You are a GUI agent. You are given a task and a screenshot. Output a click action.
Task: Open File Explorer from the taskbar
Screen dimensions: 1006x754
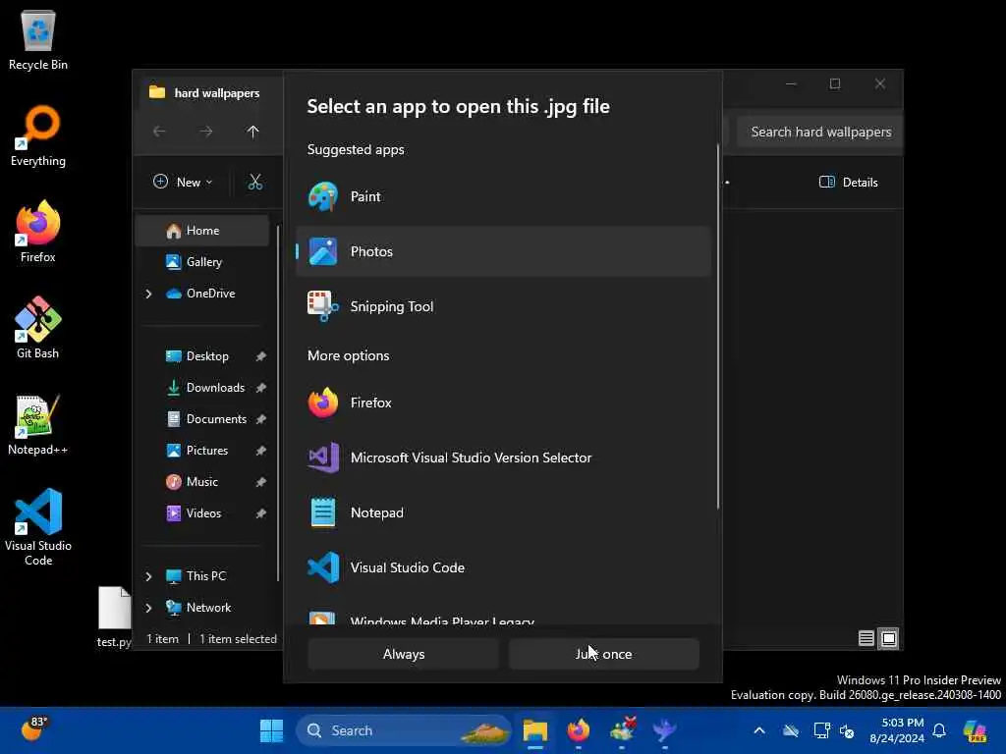(535, 730)
